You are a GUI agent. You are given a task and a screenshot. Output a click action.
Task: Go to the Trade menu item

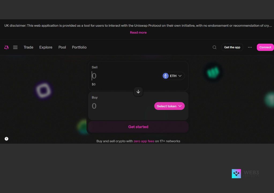[x=28, y=47]
